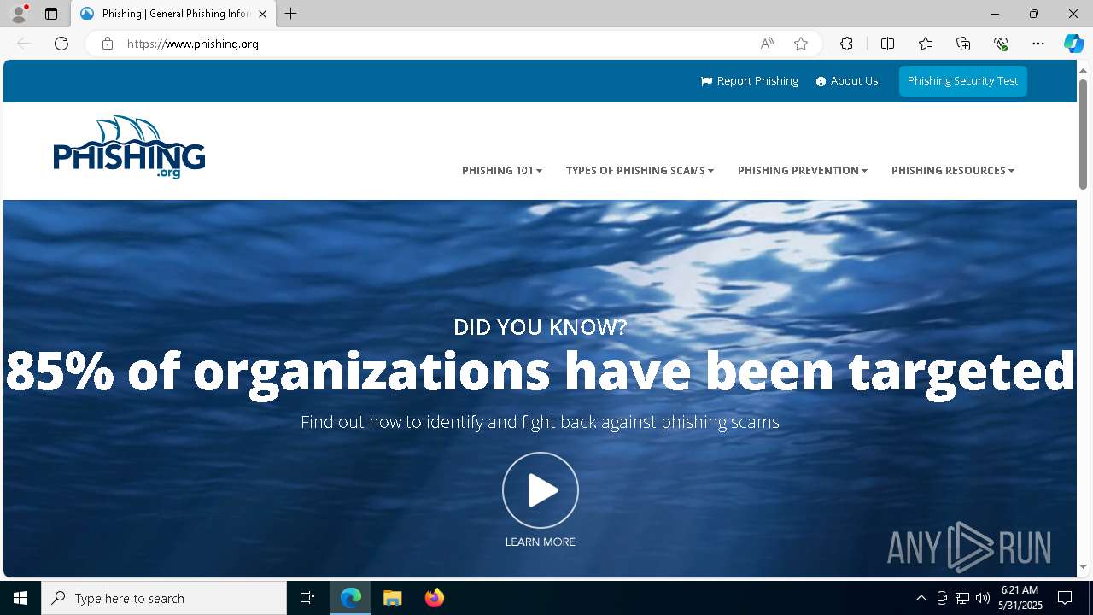Open the Collections icon

pyautogui.click(x=963, y=44)
